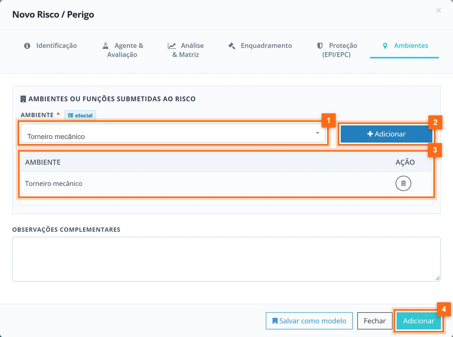Viewport: 453px width, 337px height.
Task: Open the Agente & Avaliação tab
Action: [123, 50]
